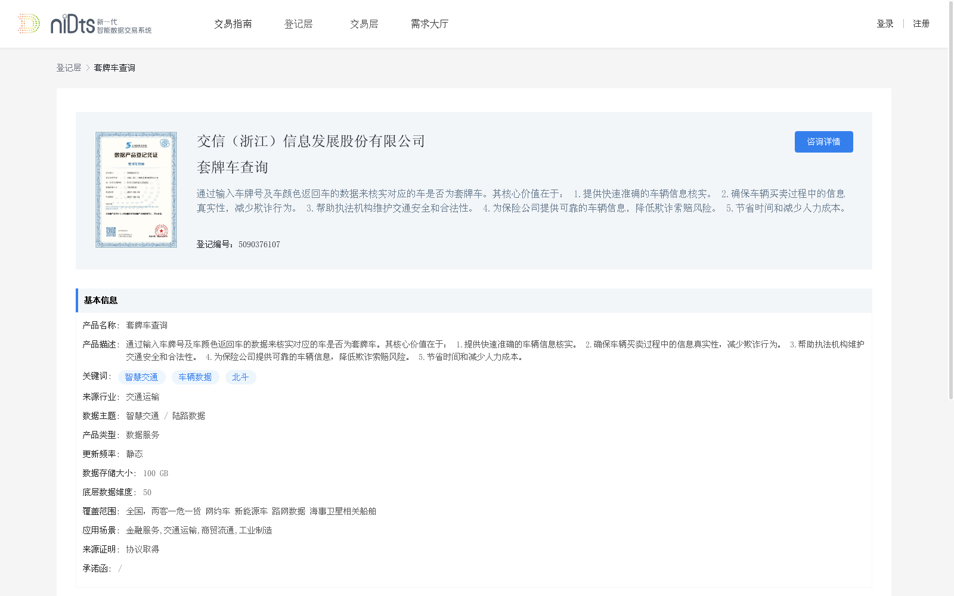Open the 数据产品登记凭证 certificate thumbnail
Image resolution: width=954 pixels, height=596 pixels.
136,190
